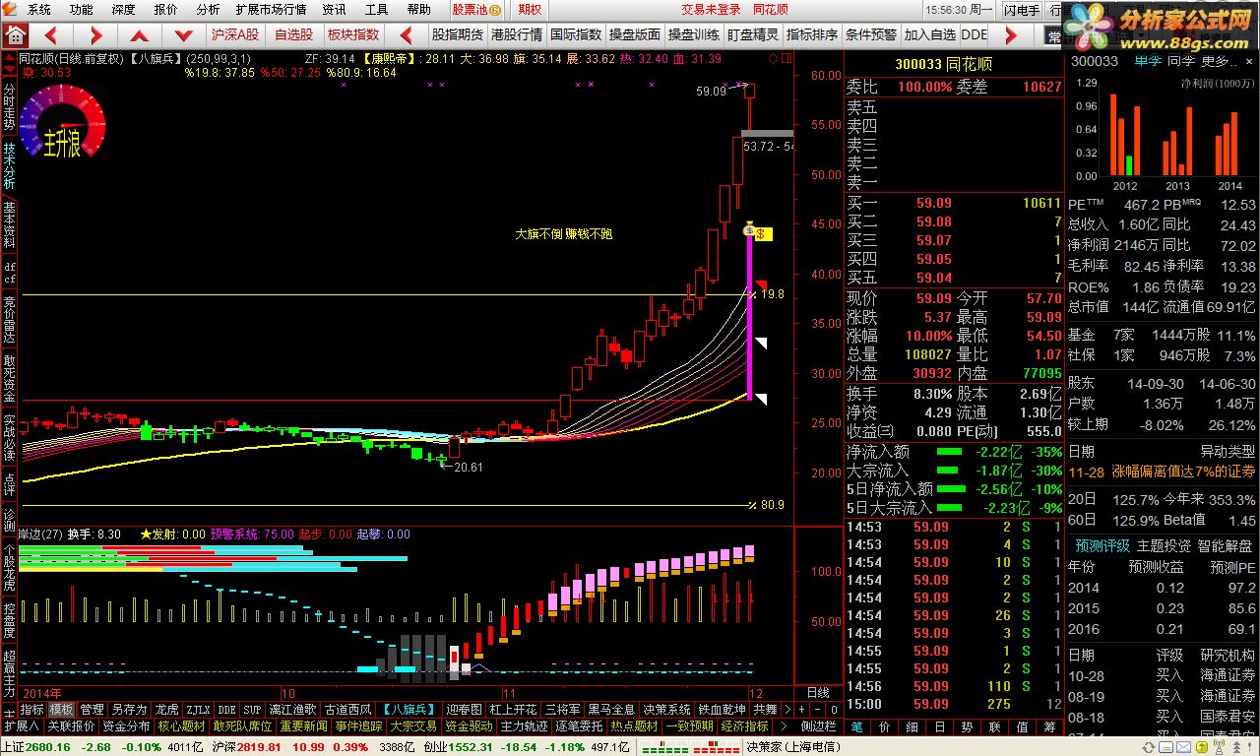1260x756 pixels.
Task: Open the 日线 period selector
Action: 816,693
